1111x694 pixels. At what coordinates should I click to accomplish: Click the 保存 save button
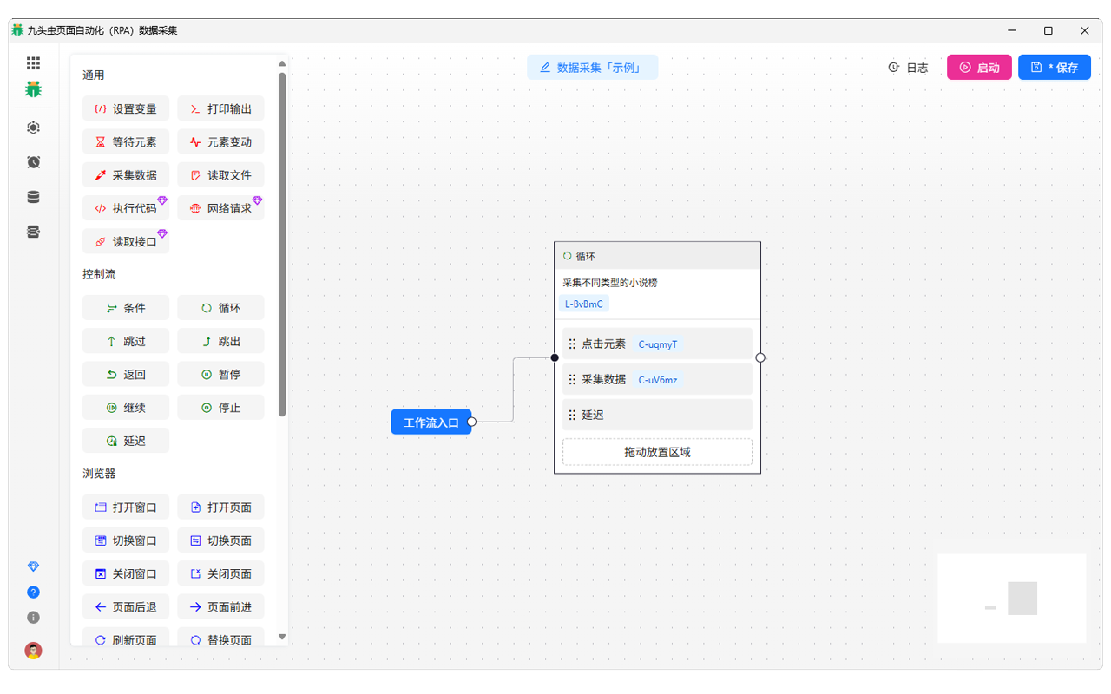coord(1055,68)
